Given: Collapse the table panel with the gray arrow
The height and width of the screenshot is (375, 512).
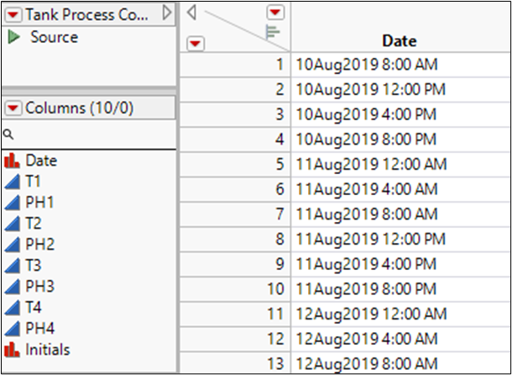Looking at the screenshot, I should pyautogui.click(x=167, y=13).
